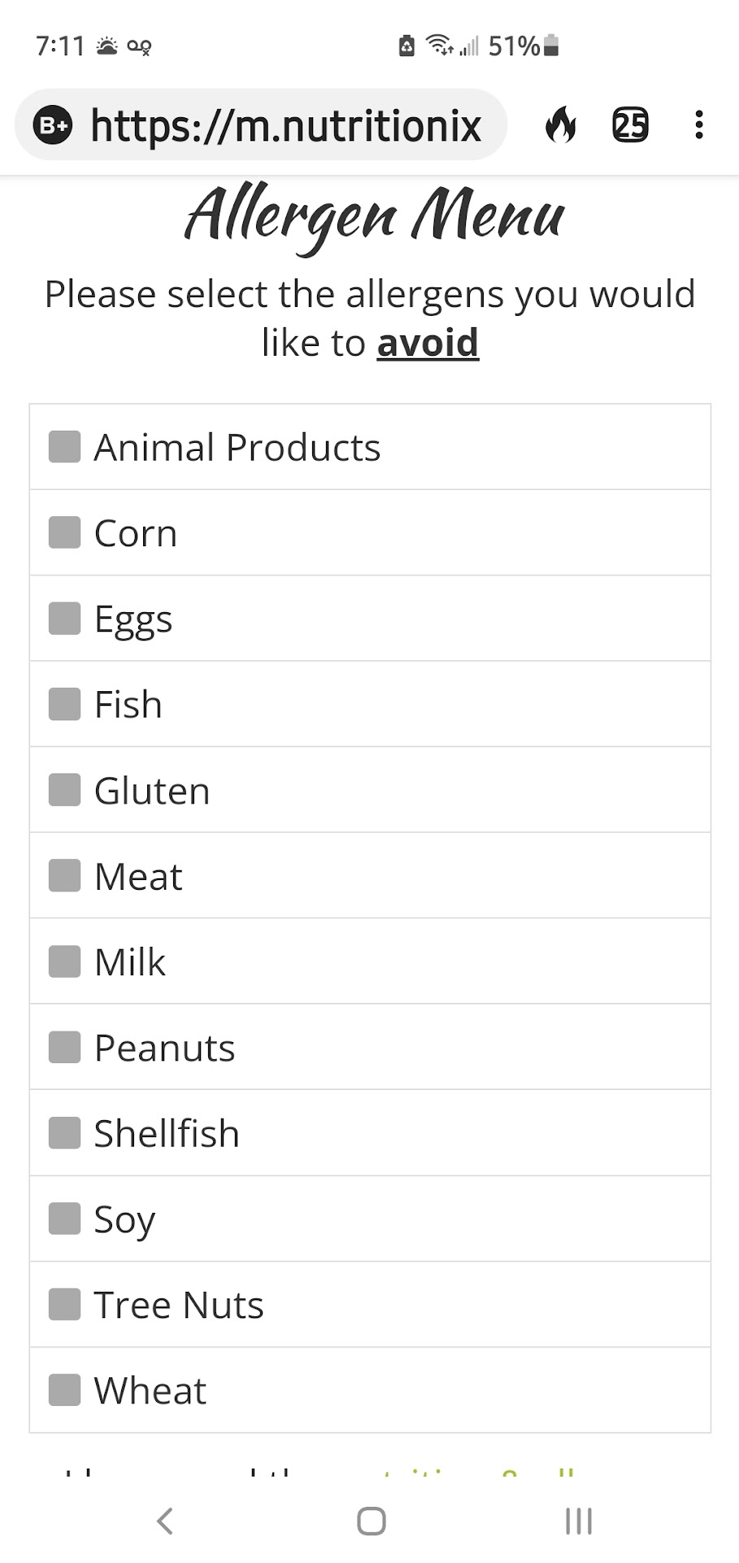Check the Meat checkbox
The image size is (739, 1563).
click(x=65, y=876)
